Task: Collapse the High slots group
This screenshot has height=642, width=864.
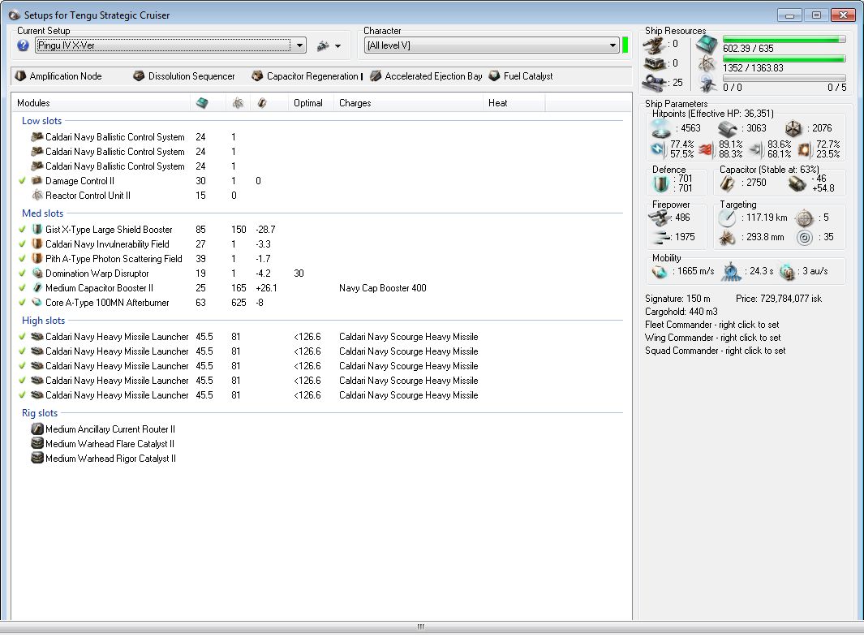Action: coord(44,321)
